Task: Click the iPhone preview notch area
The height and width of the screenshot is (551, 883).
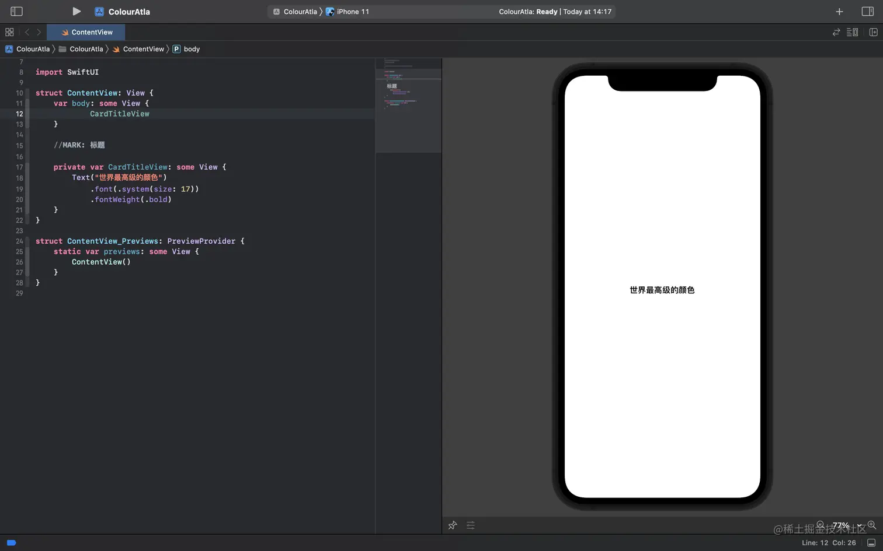Action: (x=662, y=83)
